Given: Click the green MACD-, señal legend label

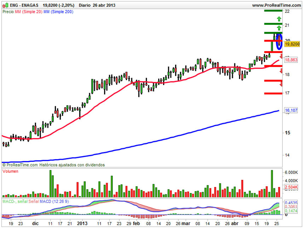Looking at the screenshot, I should 15,201.
